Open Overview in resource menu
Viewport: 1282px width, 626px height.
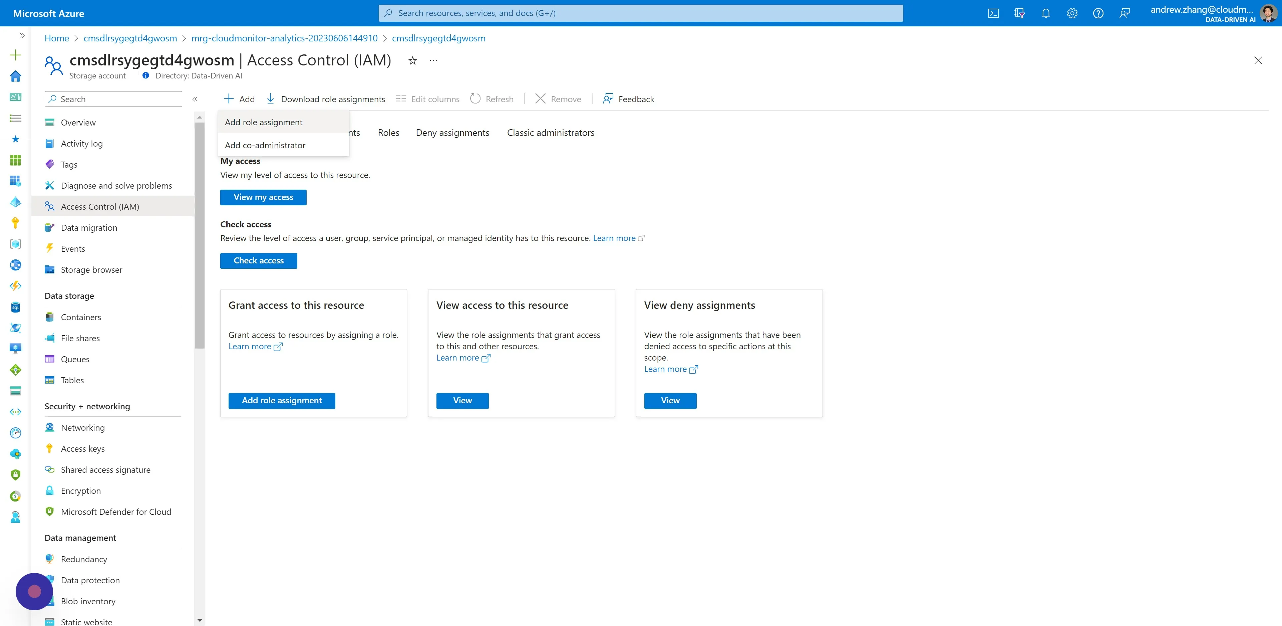click(113, 123)
